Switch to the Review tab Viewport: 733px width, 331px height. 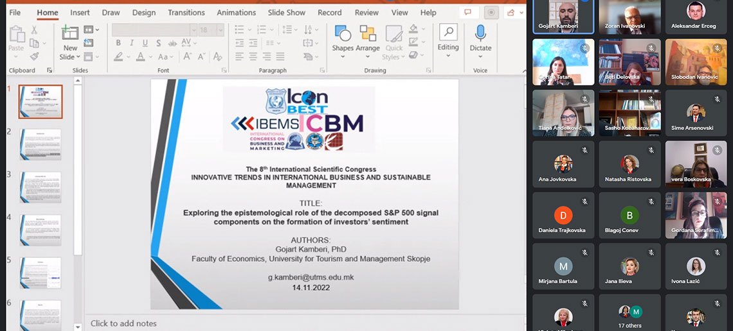point(366,13)
